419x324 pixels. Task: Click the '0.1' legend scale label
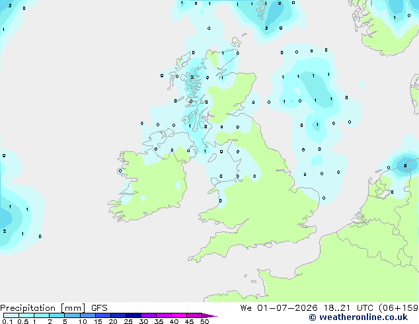(x=7, y=321)
